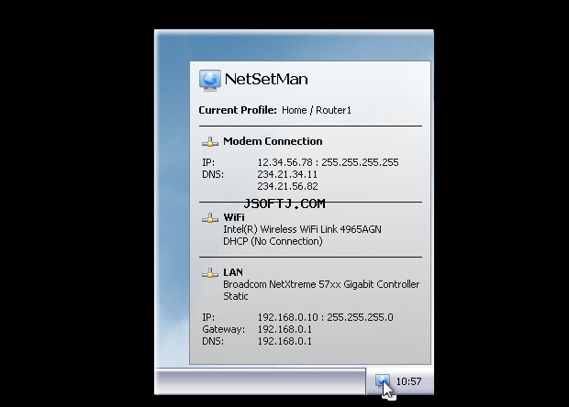Click the IP value 12.34.56.78 : 255.255.255.255
The width and height of the screenshot is (569, 407).
(328, 162)
